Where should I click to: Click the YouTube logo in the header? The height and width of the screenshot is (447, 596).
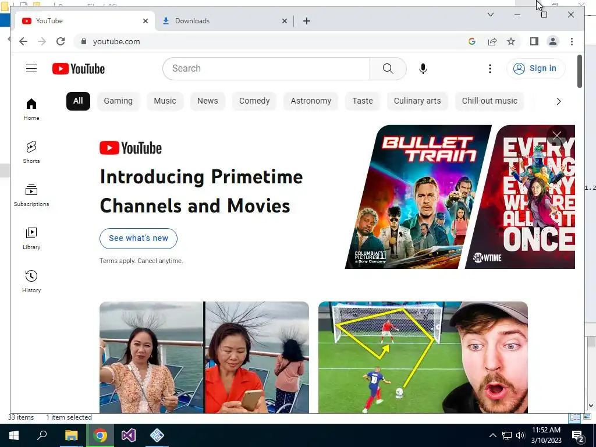coord(79,69)
